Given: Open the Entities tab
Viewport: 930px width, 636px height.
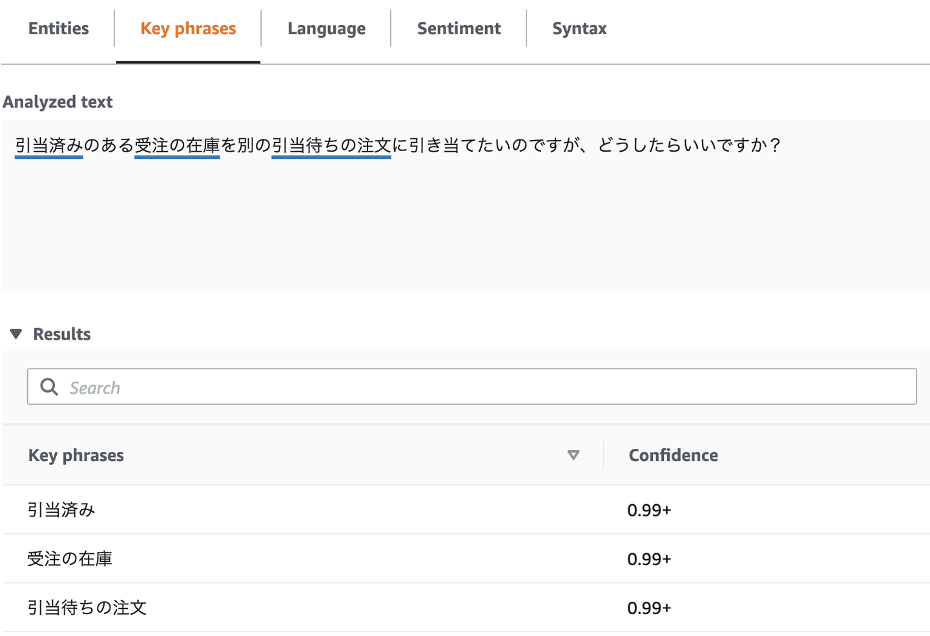Looking at the screenshot, I should (x=59, y=28).
